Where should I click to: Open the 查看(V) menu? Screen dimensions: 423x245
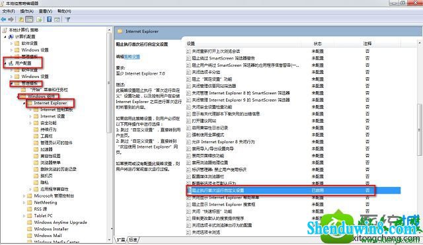pos(46,11)
